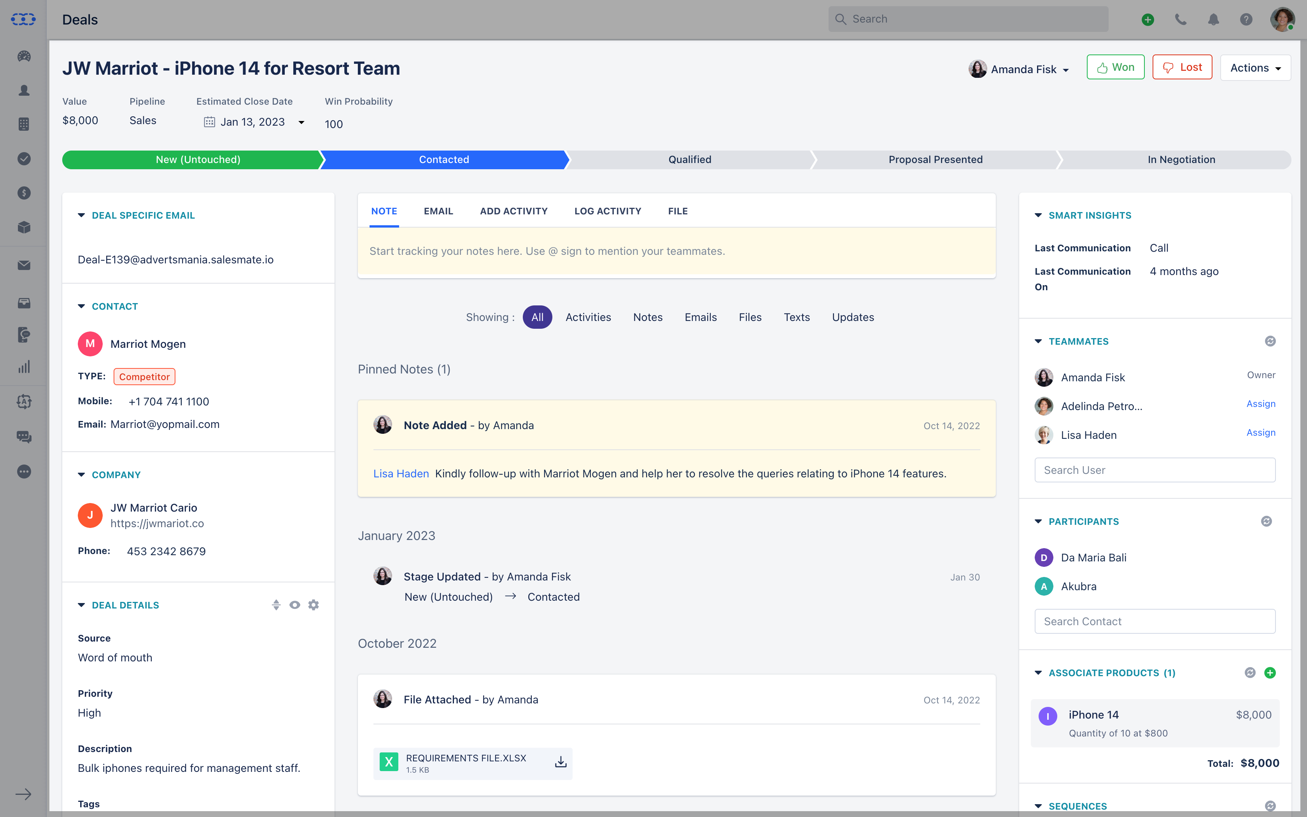Refresh the Teammates section
This screenshot has width=1307, height=817.
point(1270,342)
